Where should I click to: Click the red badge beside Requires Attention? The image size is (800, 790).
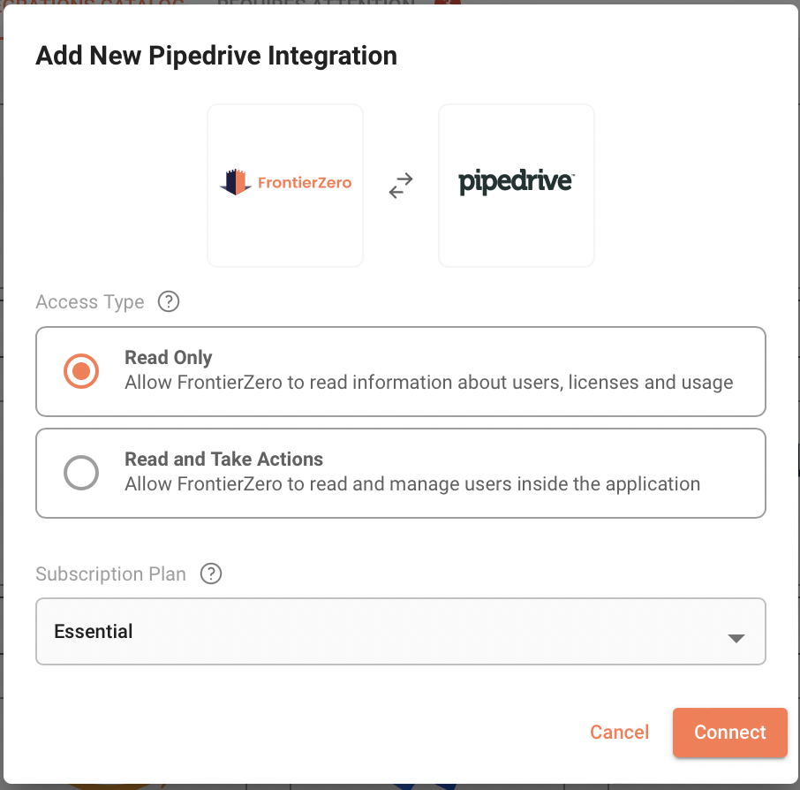[447, 3]
